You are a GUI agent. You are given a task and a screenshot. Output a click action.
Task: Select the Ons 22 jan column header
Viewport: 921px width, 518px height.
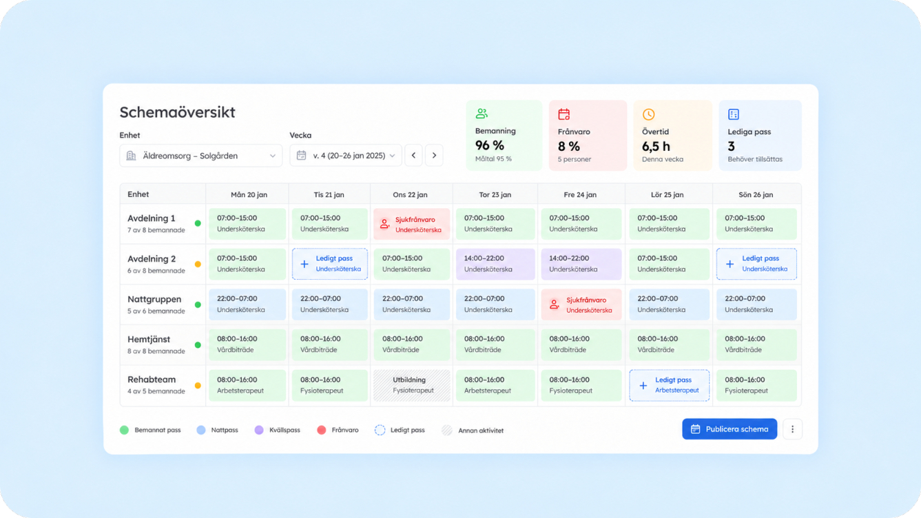click(411, 194)
